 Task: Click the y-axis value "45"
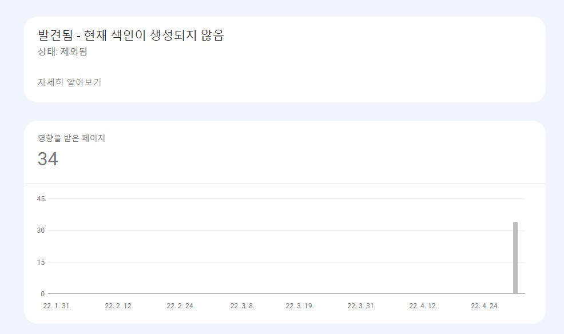[x=40, y=200]
